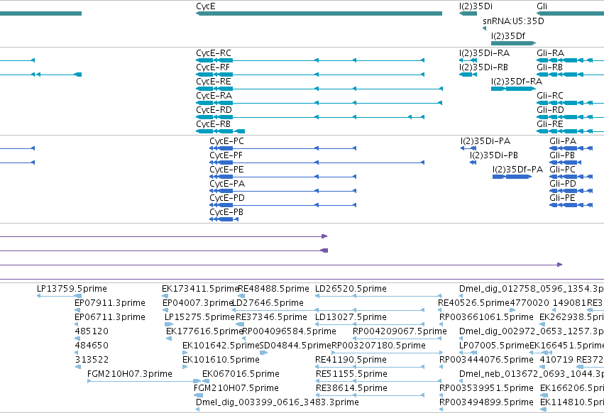Select the CycE-PF protein label
Image resolution: width=604 pixels, height=413 pixels.
pos(226,155)
